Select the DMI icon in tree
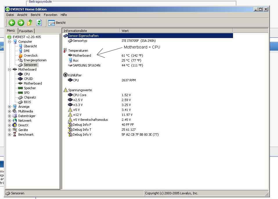Image resolution: width=278 pixels, height=199 pixels. point(21,51)
